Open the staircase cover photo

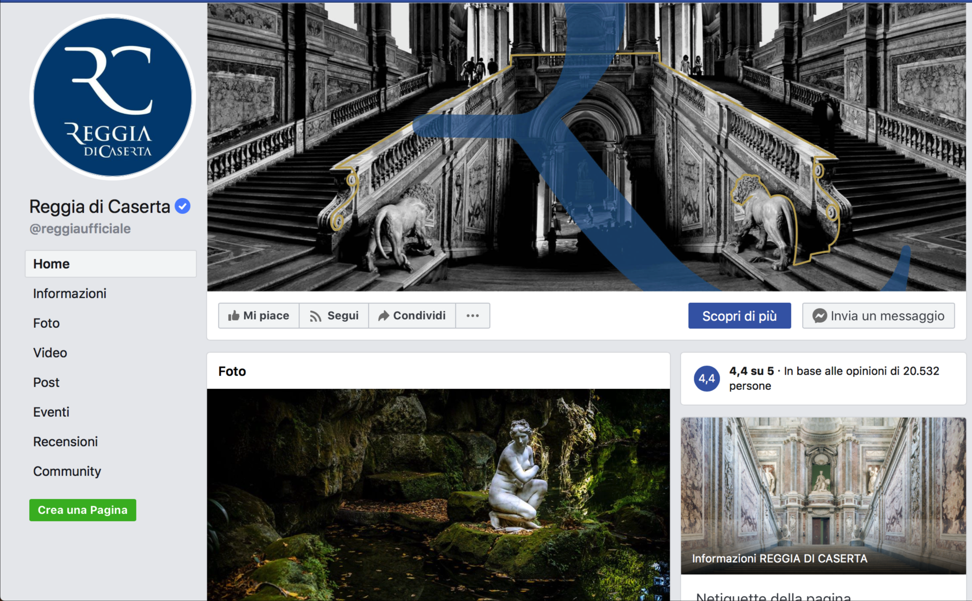(x=586, y=147)
